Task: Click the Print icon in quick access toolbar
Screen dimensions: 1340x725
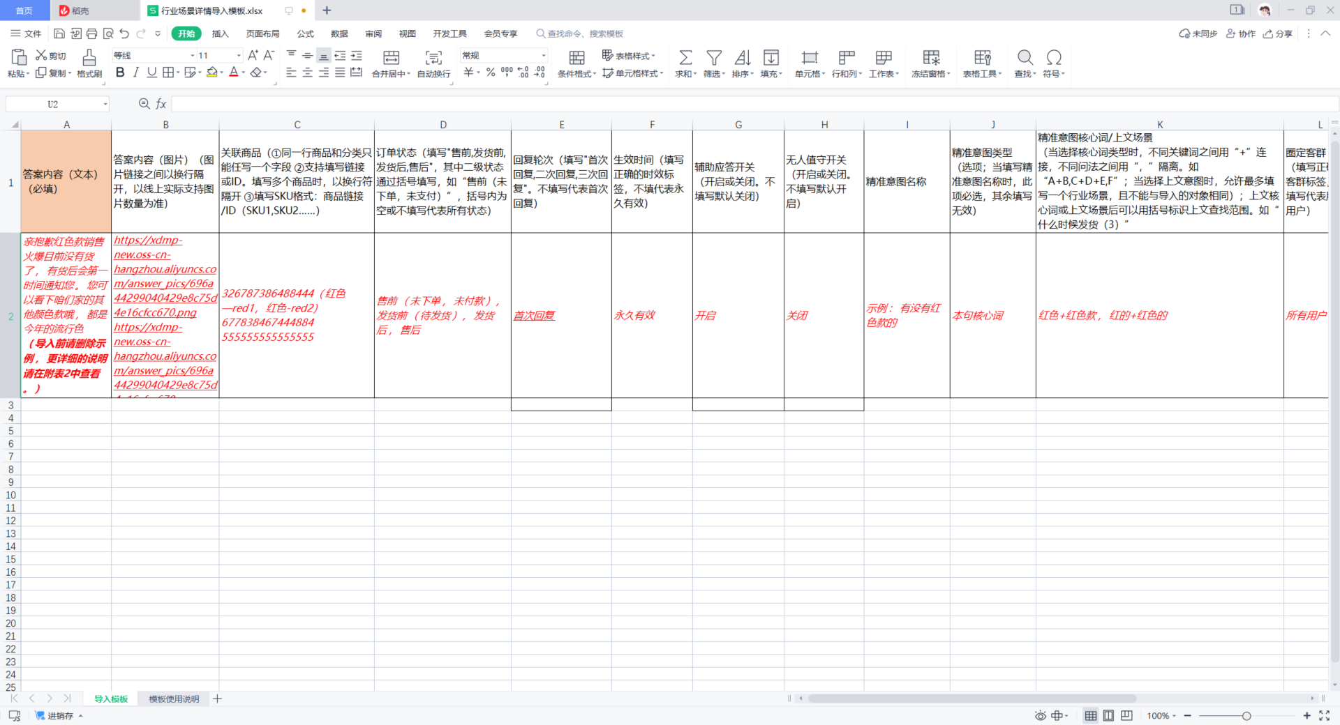Action: tap(91, 33)
